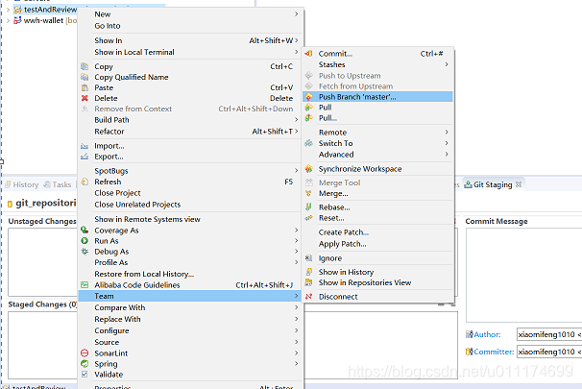Click the Author name field

549,334
